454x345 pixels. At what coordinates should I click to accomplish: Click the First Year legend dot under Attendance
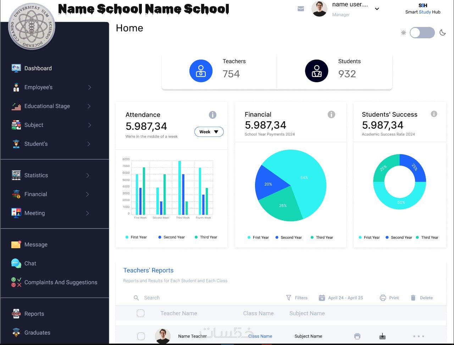pos(127,237)
